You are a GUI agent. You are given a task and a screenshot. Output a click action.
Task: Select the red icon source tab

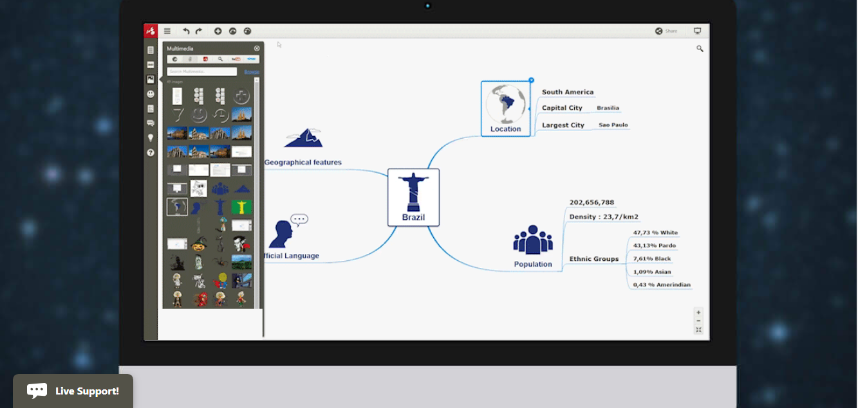pos(205,59)
